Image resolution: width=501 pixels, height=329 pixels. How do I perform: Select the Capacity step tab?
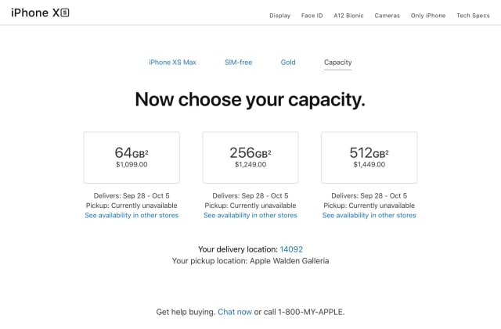click(337, 63)
